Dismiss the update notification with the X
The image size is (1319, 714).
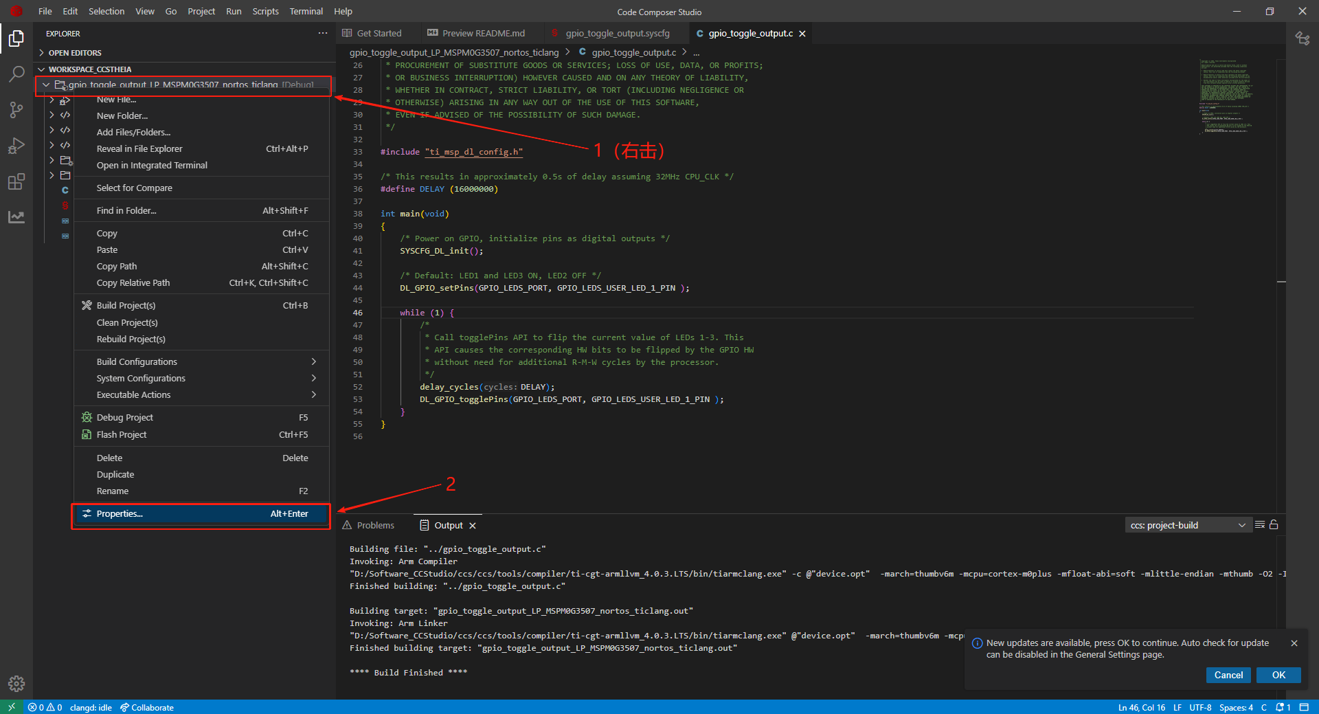coord(1294,643)
